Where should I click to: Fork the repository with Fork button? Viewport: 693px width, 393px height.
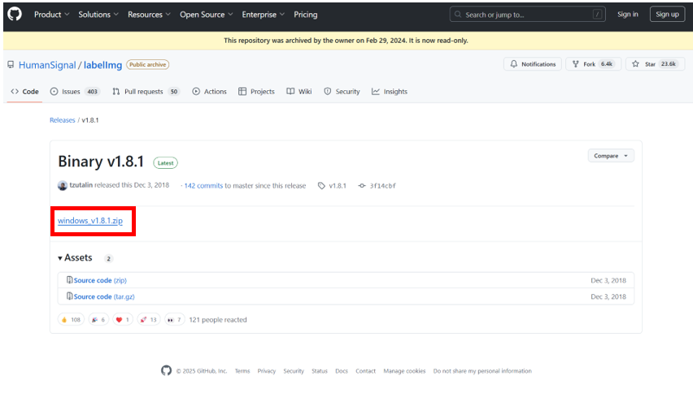pyautogui.click(x=593, y=64)
